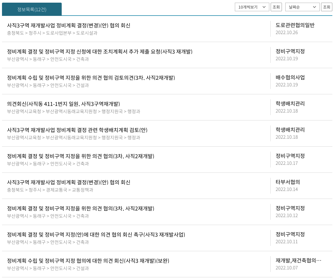Click 부산광역시 > 동래구 > 안전도시국 > 건설과 path under 검토의견(3차)

coord(48,85)
